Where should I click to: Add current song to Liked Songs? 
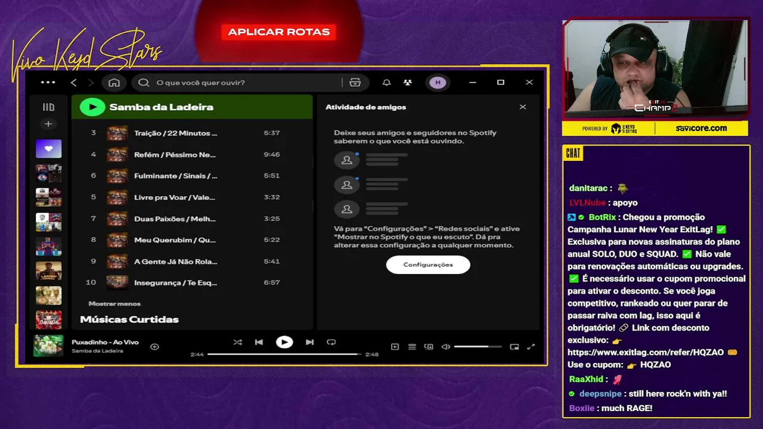154,346
